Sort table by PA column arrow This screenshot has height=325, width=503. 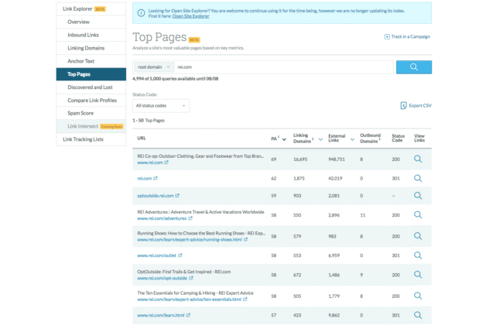tap(284, 139)
